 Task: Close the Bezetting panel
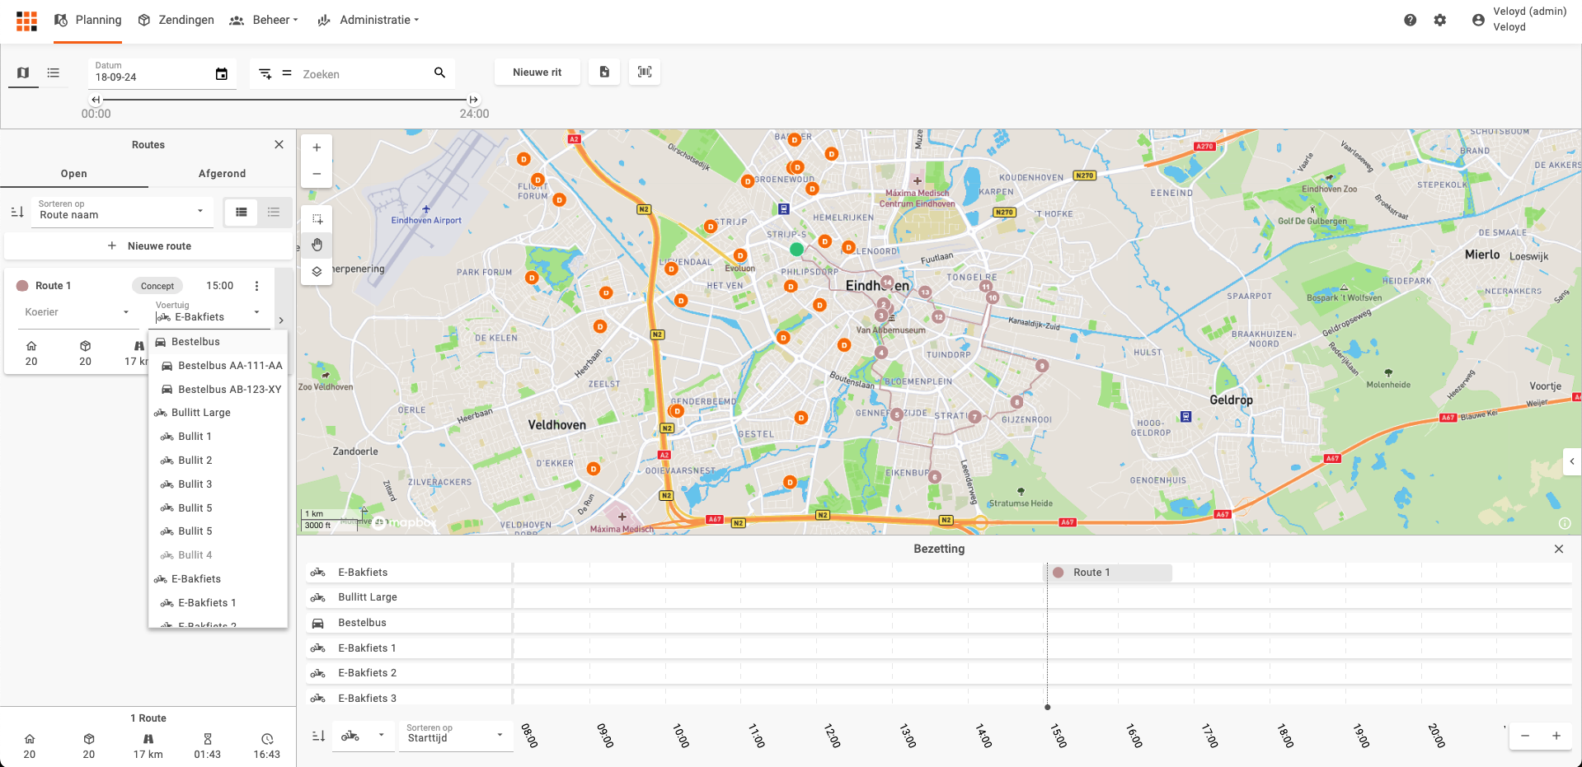(x=1558, y=549)
